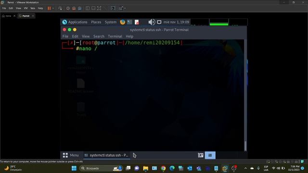Open the terminal Terminal menu
308x173 pixels.
coord(115,37)
